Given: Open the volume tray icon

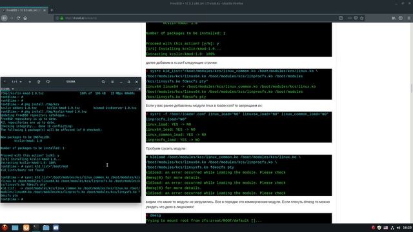Looking at the screenshot, I should [x=398, y=227].
